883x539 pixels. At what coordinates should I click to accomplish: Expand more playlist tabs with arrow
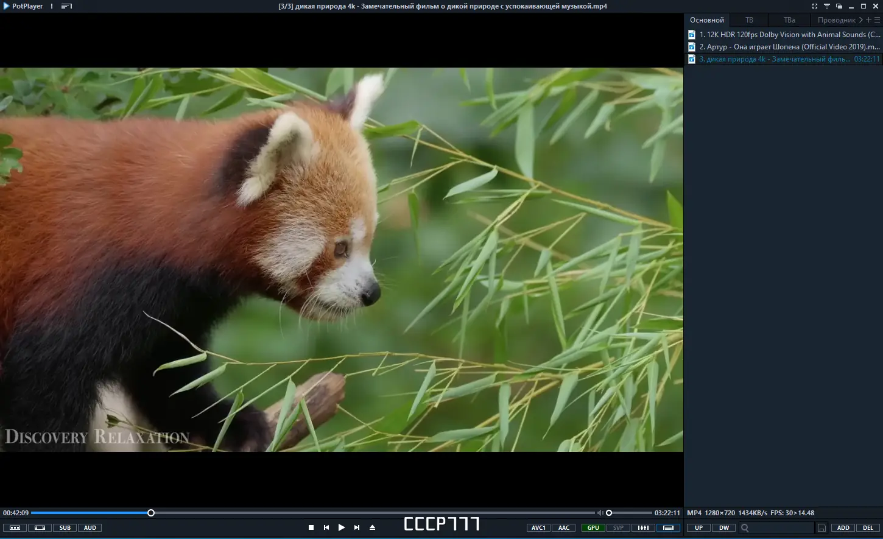coord(861,20)
